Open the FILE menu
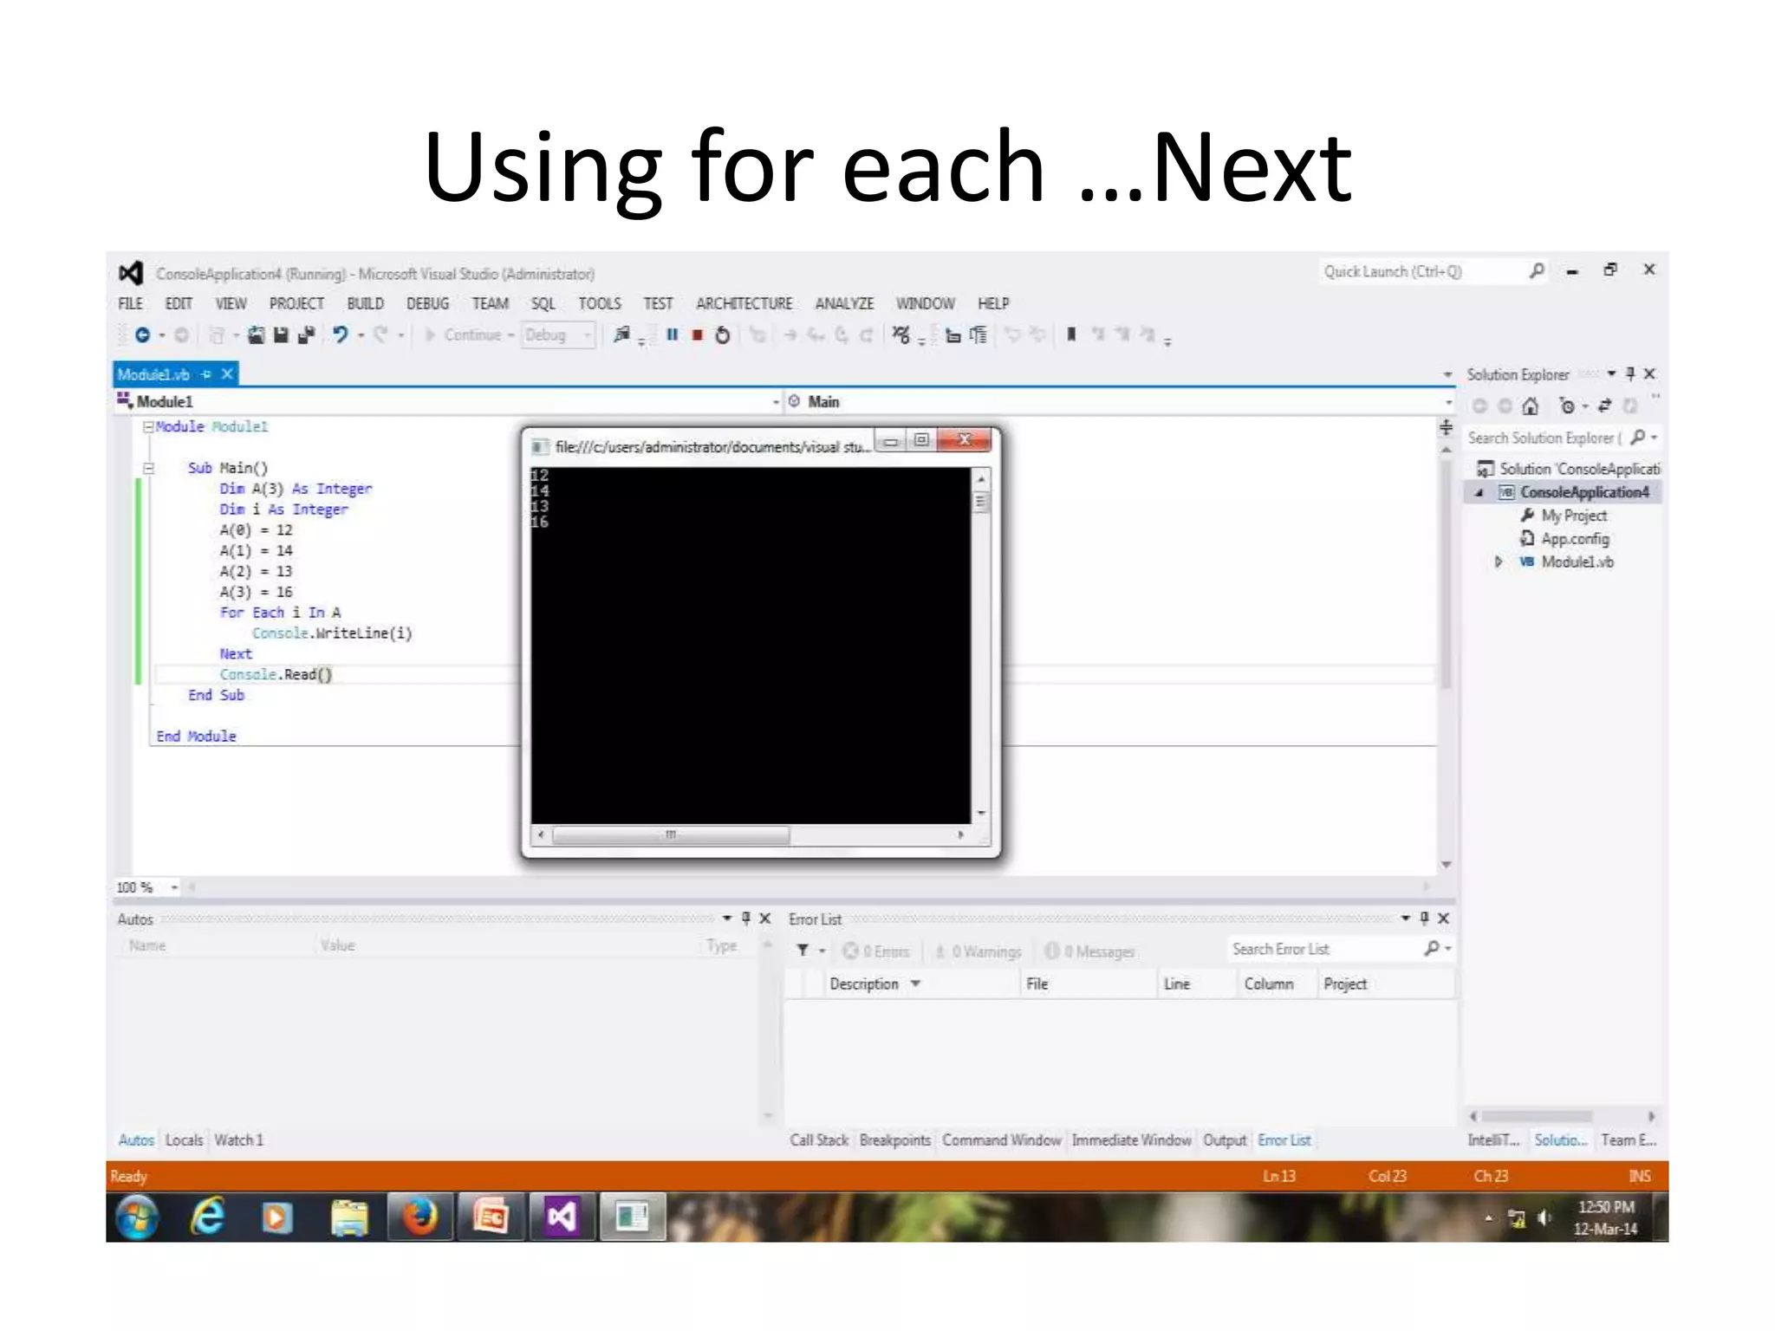The image size is (1775, 1331). (x=131, y=303)
